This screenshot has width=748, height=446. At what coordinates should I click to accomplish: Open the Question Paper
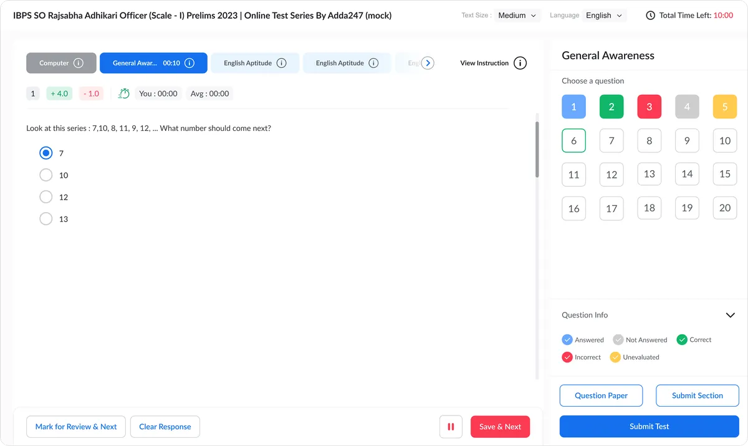click(601, 395)
